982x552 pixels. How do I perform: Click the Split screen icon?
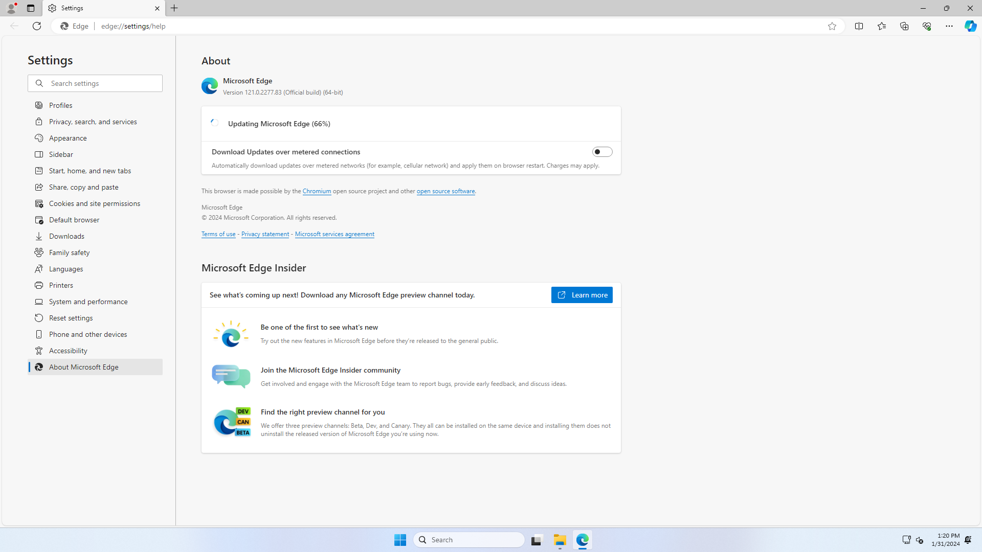(x=859, y=26)
